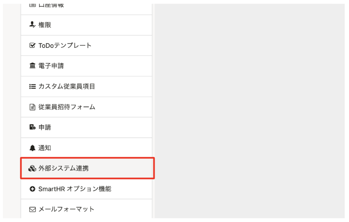349x222 pixels.
Task: Click the envelope icon beside メールフォーマット
Action: click(32, 209)
